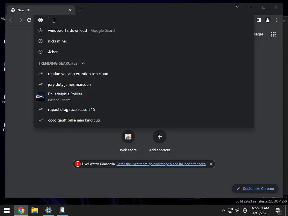Click the YouTube icon in promo banner
Image resolution: width=288 pixels, height=216 pixels.
pyautogui.click(x=78, y=164)
